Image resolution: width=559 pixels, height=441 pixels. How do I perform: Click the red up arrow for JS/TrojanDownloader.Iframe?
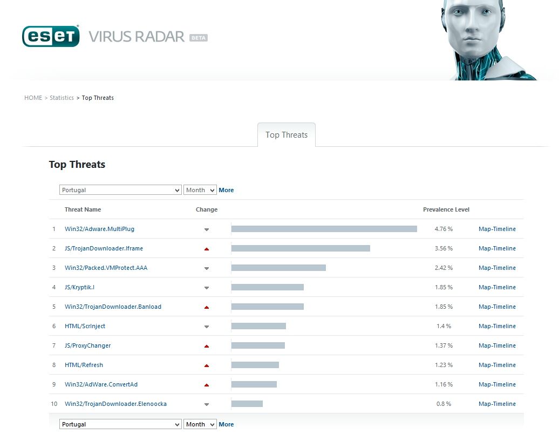[x=207, y=249]
